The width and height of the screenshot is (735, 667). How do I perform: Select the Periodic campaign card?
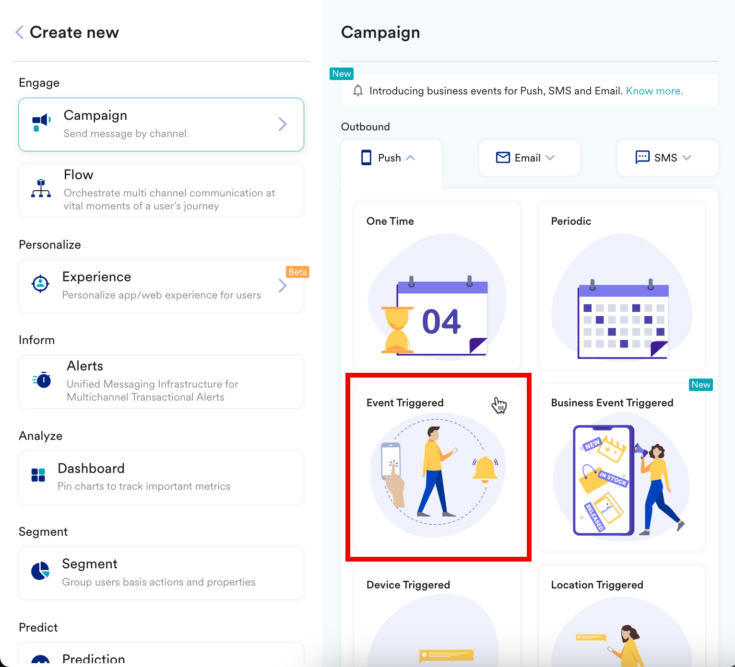point(622,286)
